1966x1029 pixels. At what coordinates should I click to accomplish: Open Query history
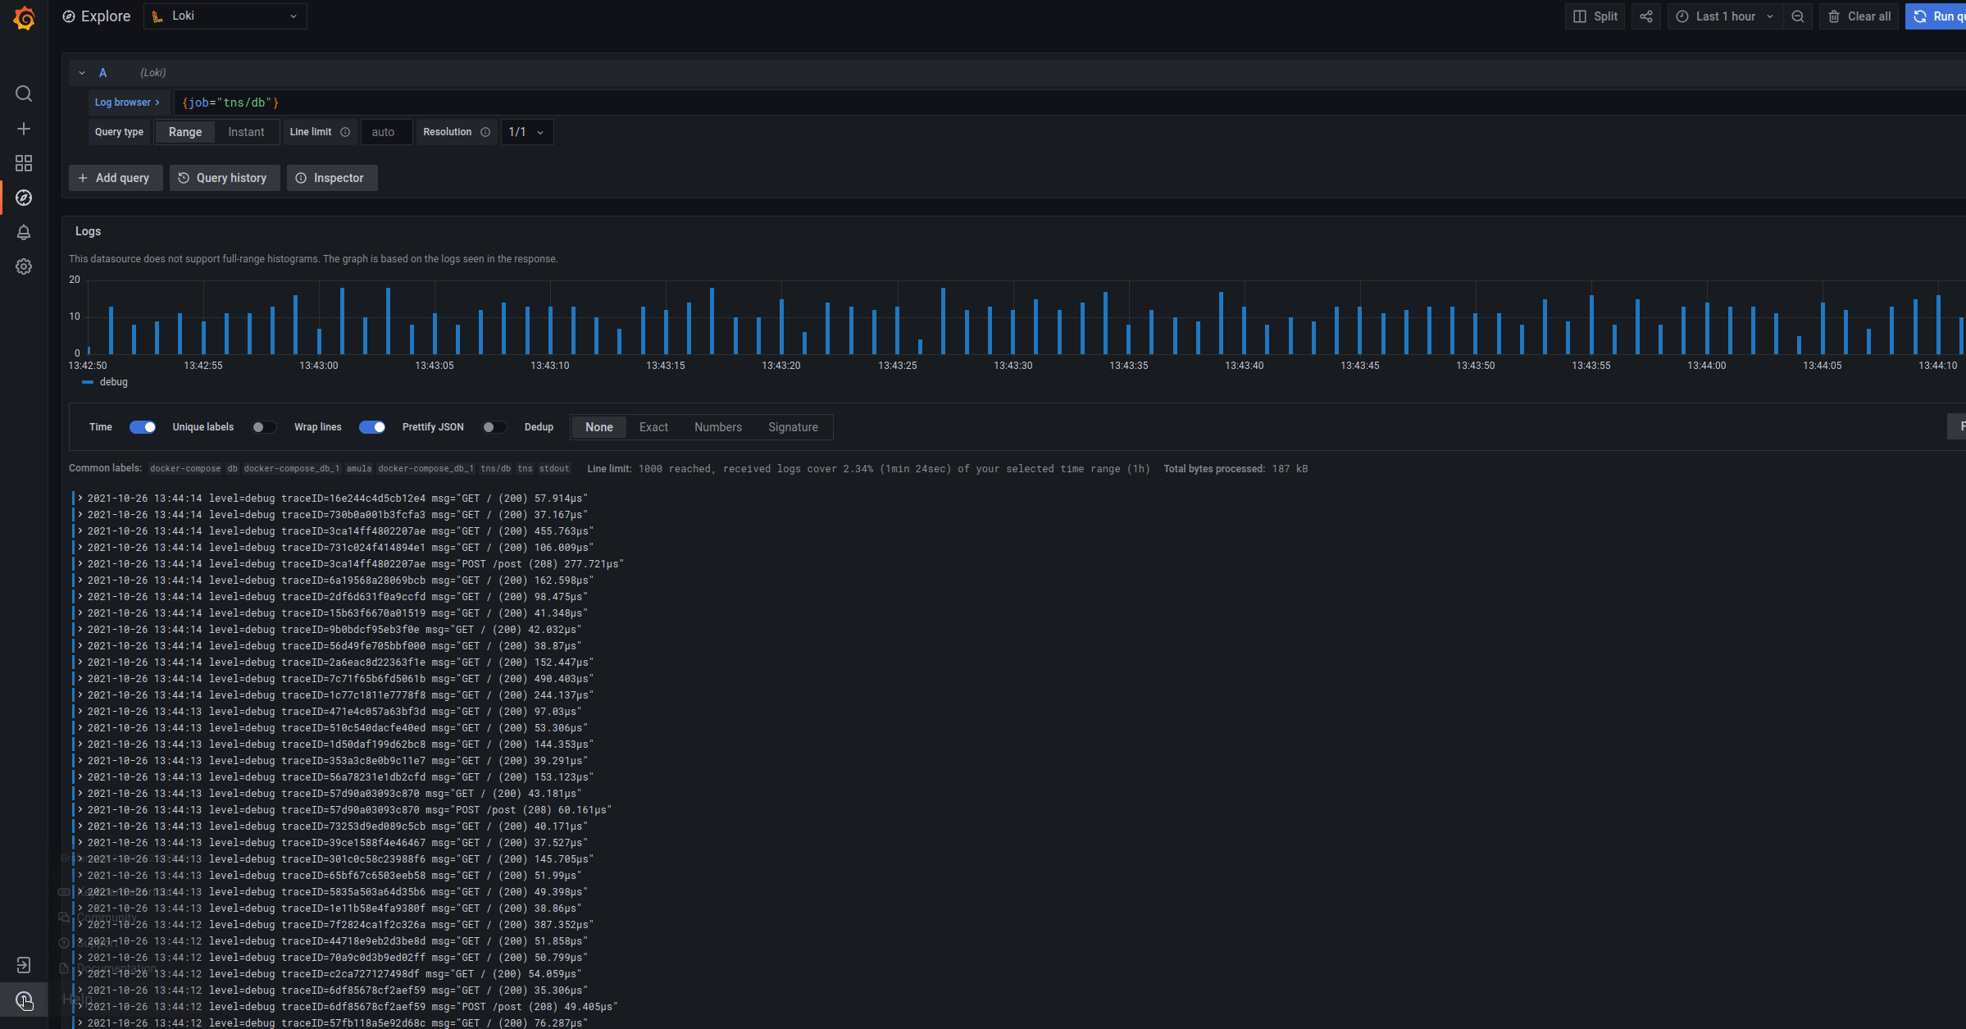pyautogui.click(x=224, y=178)
